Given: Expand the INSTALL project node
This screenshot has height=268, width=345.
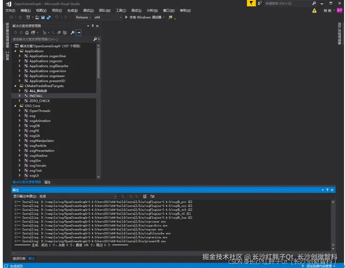Looking at the screenshot, I should [x=20, y=96].
